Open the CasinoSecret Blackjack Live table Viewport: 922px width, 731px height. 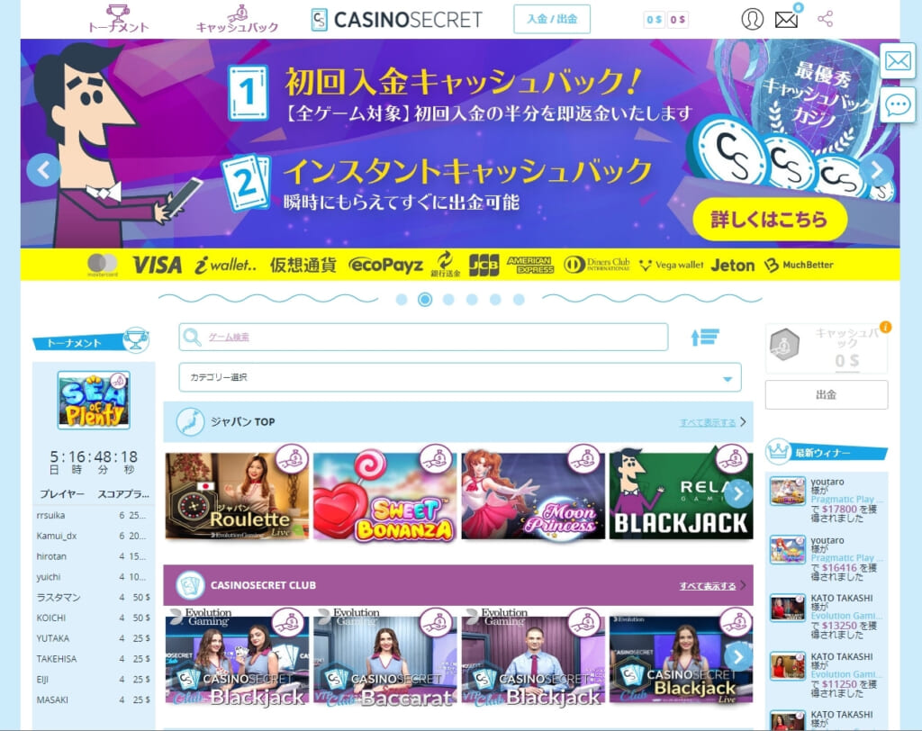pyautogui.click(x=681, y=659)
